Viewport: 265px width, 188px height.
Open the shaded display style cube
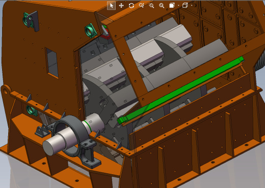[x=172, y=6]
